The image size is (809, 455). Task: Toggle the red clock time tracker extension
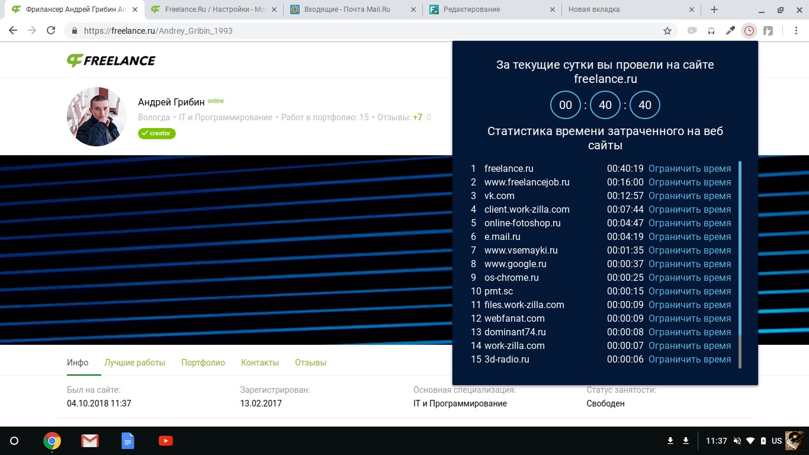pos(749,31)
